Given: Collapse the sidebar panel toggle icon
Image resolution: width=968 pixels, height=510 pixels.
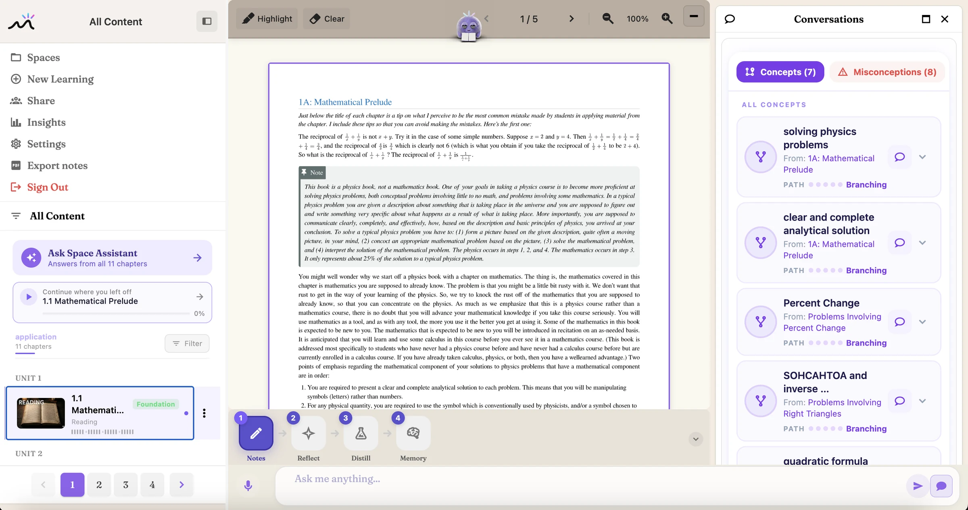Looking at the screenshot, I should pyautogui.click(x=207, y=21).
